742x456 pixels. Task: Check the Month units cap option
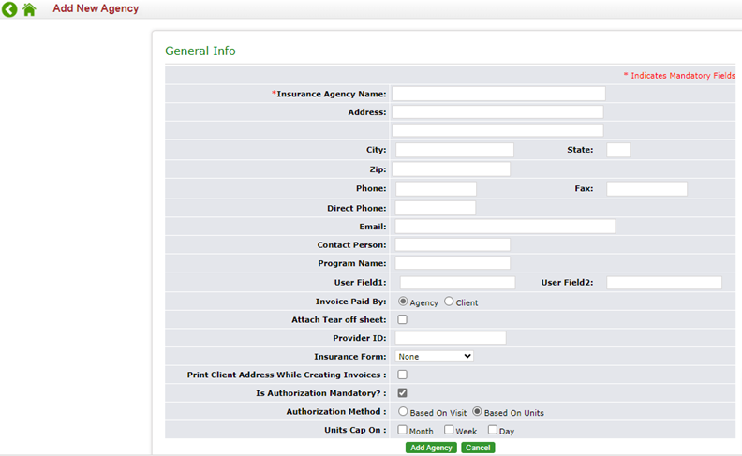coord(403,430)
